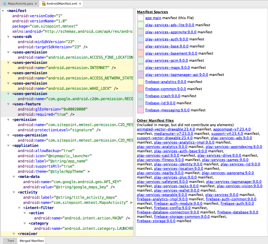Collapse the root manifest node

click(x=3, y=11)
